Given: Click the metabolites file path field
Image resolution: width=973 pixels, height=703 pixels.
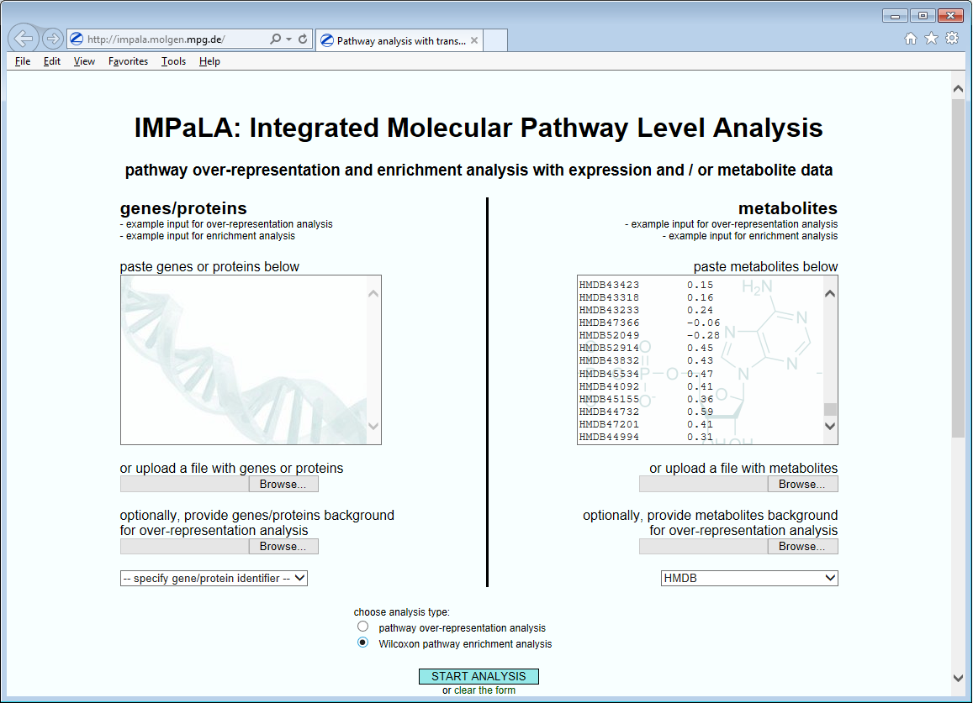Looking at the screenshot, I should click(703, 484).
